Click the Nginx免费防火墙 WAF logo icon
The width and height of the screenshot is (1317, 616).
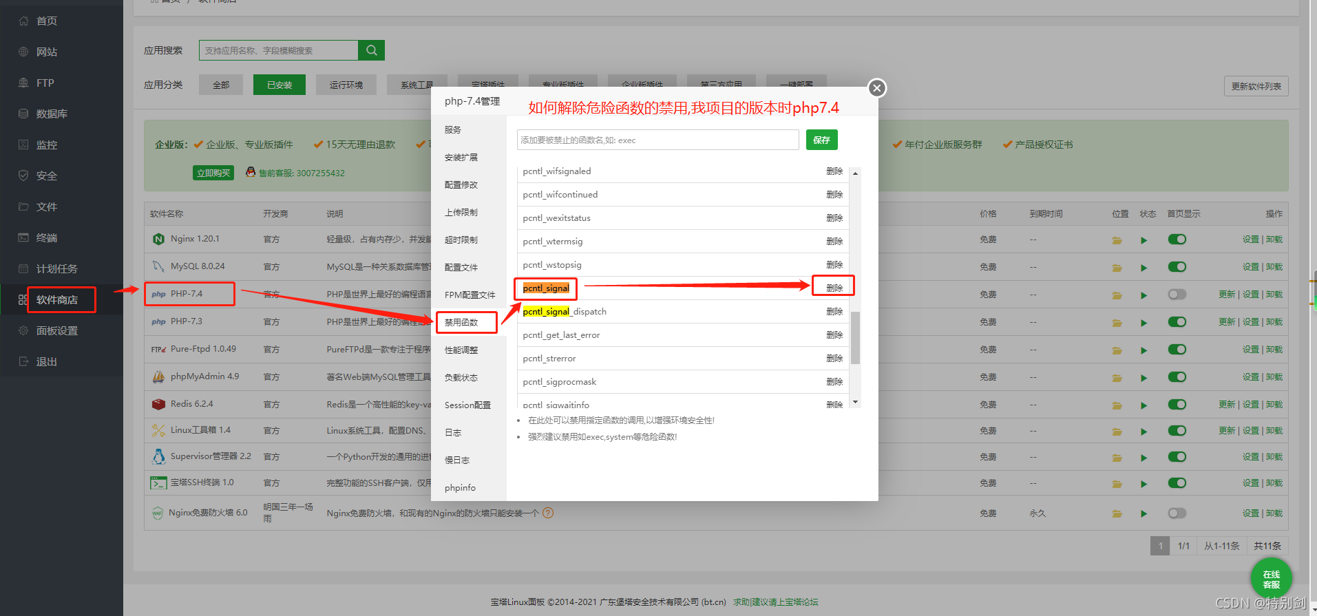click(x=158, y=513)
